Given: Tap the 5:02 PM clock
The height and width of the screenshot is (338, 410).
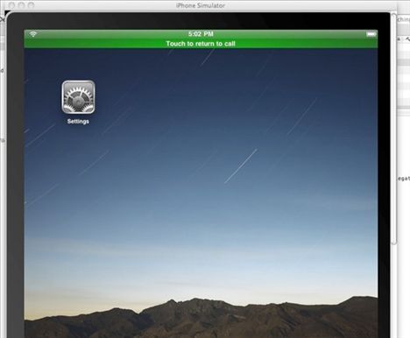Looking at the screenshot, I should click(201, 34).
